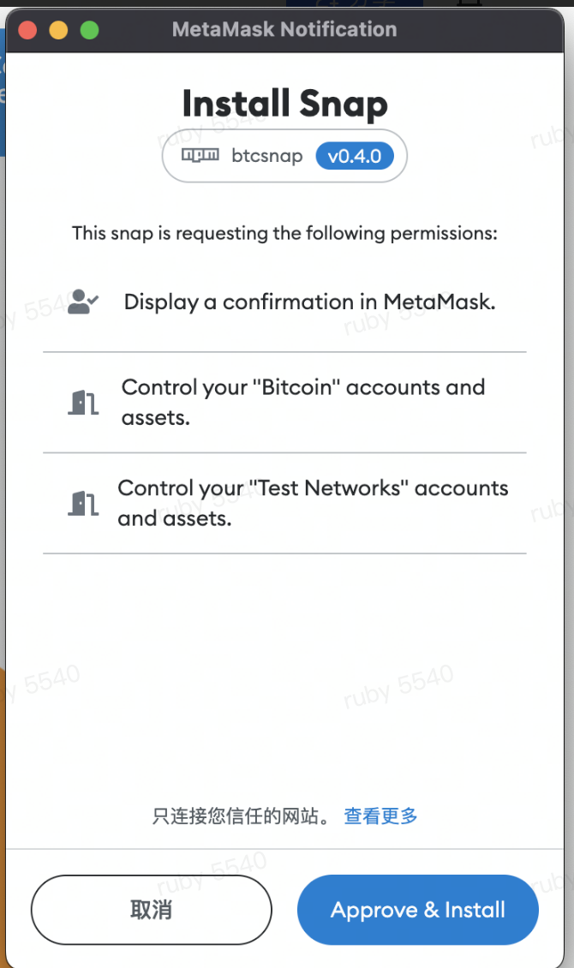Screen dimensions: 574x968
Task: Click the door icon beside Bitcoin permission
Action: pos(82,403)
